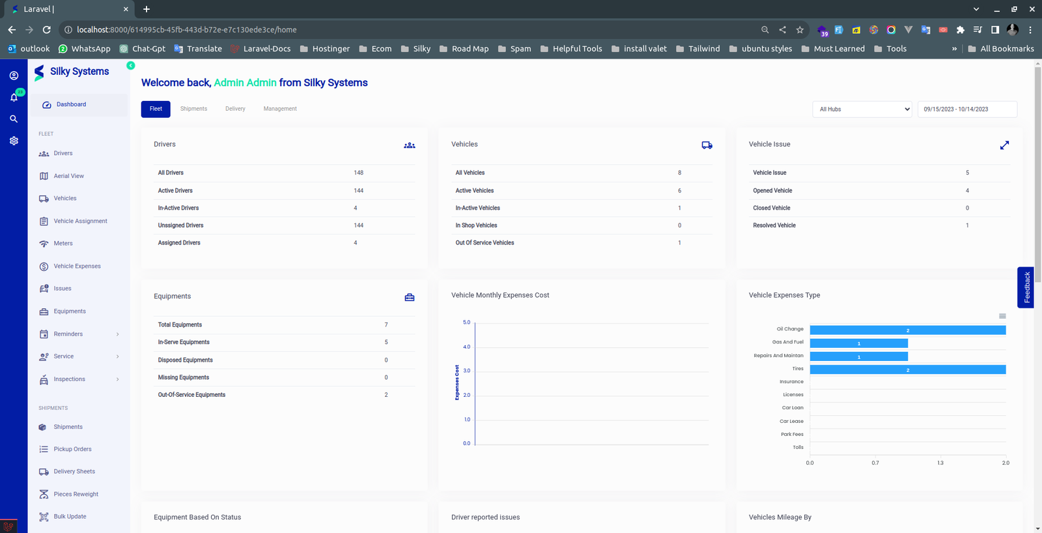Click the Equipments card briefcase icon
Viewport: 1042px width, 533px height.
pyautogui.click(x=409, y=297)
